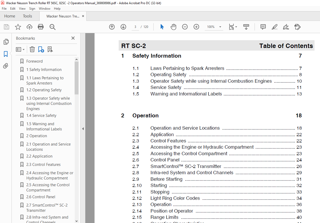Follow Laws Pertaining to Spark Arresters entry
Screen dimensions: 320x223
187,68
